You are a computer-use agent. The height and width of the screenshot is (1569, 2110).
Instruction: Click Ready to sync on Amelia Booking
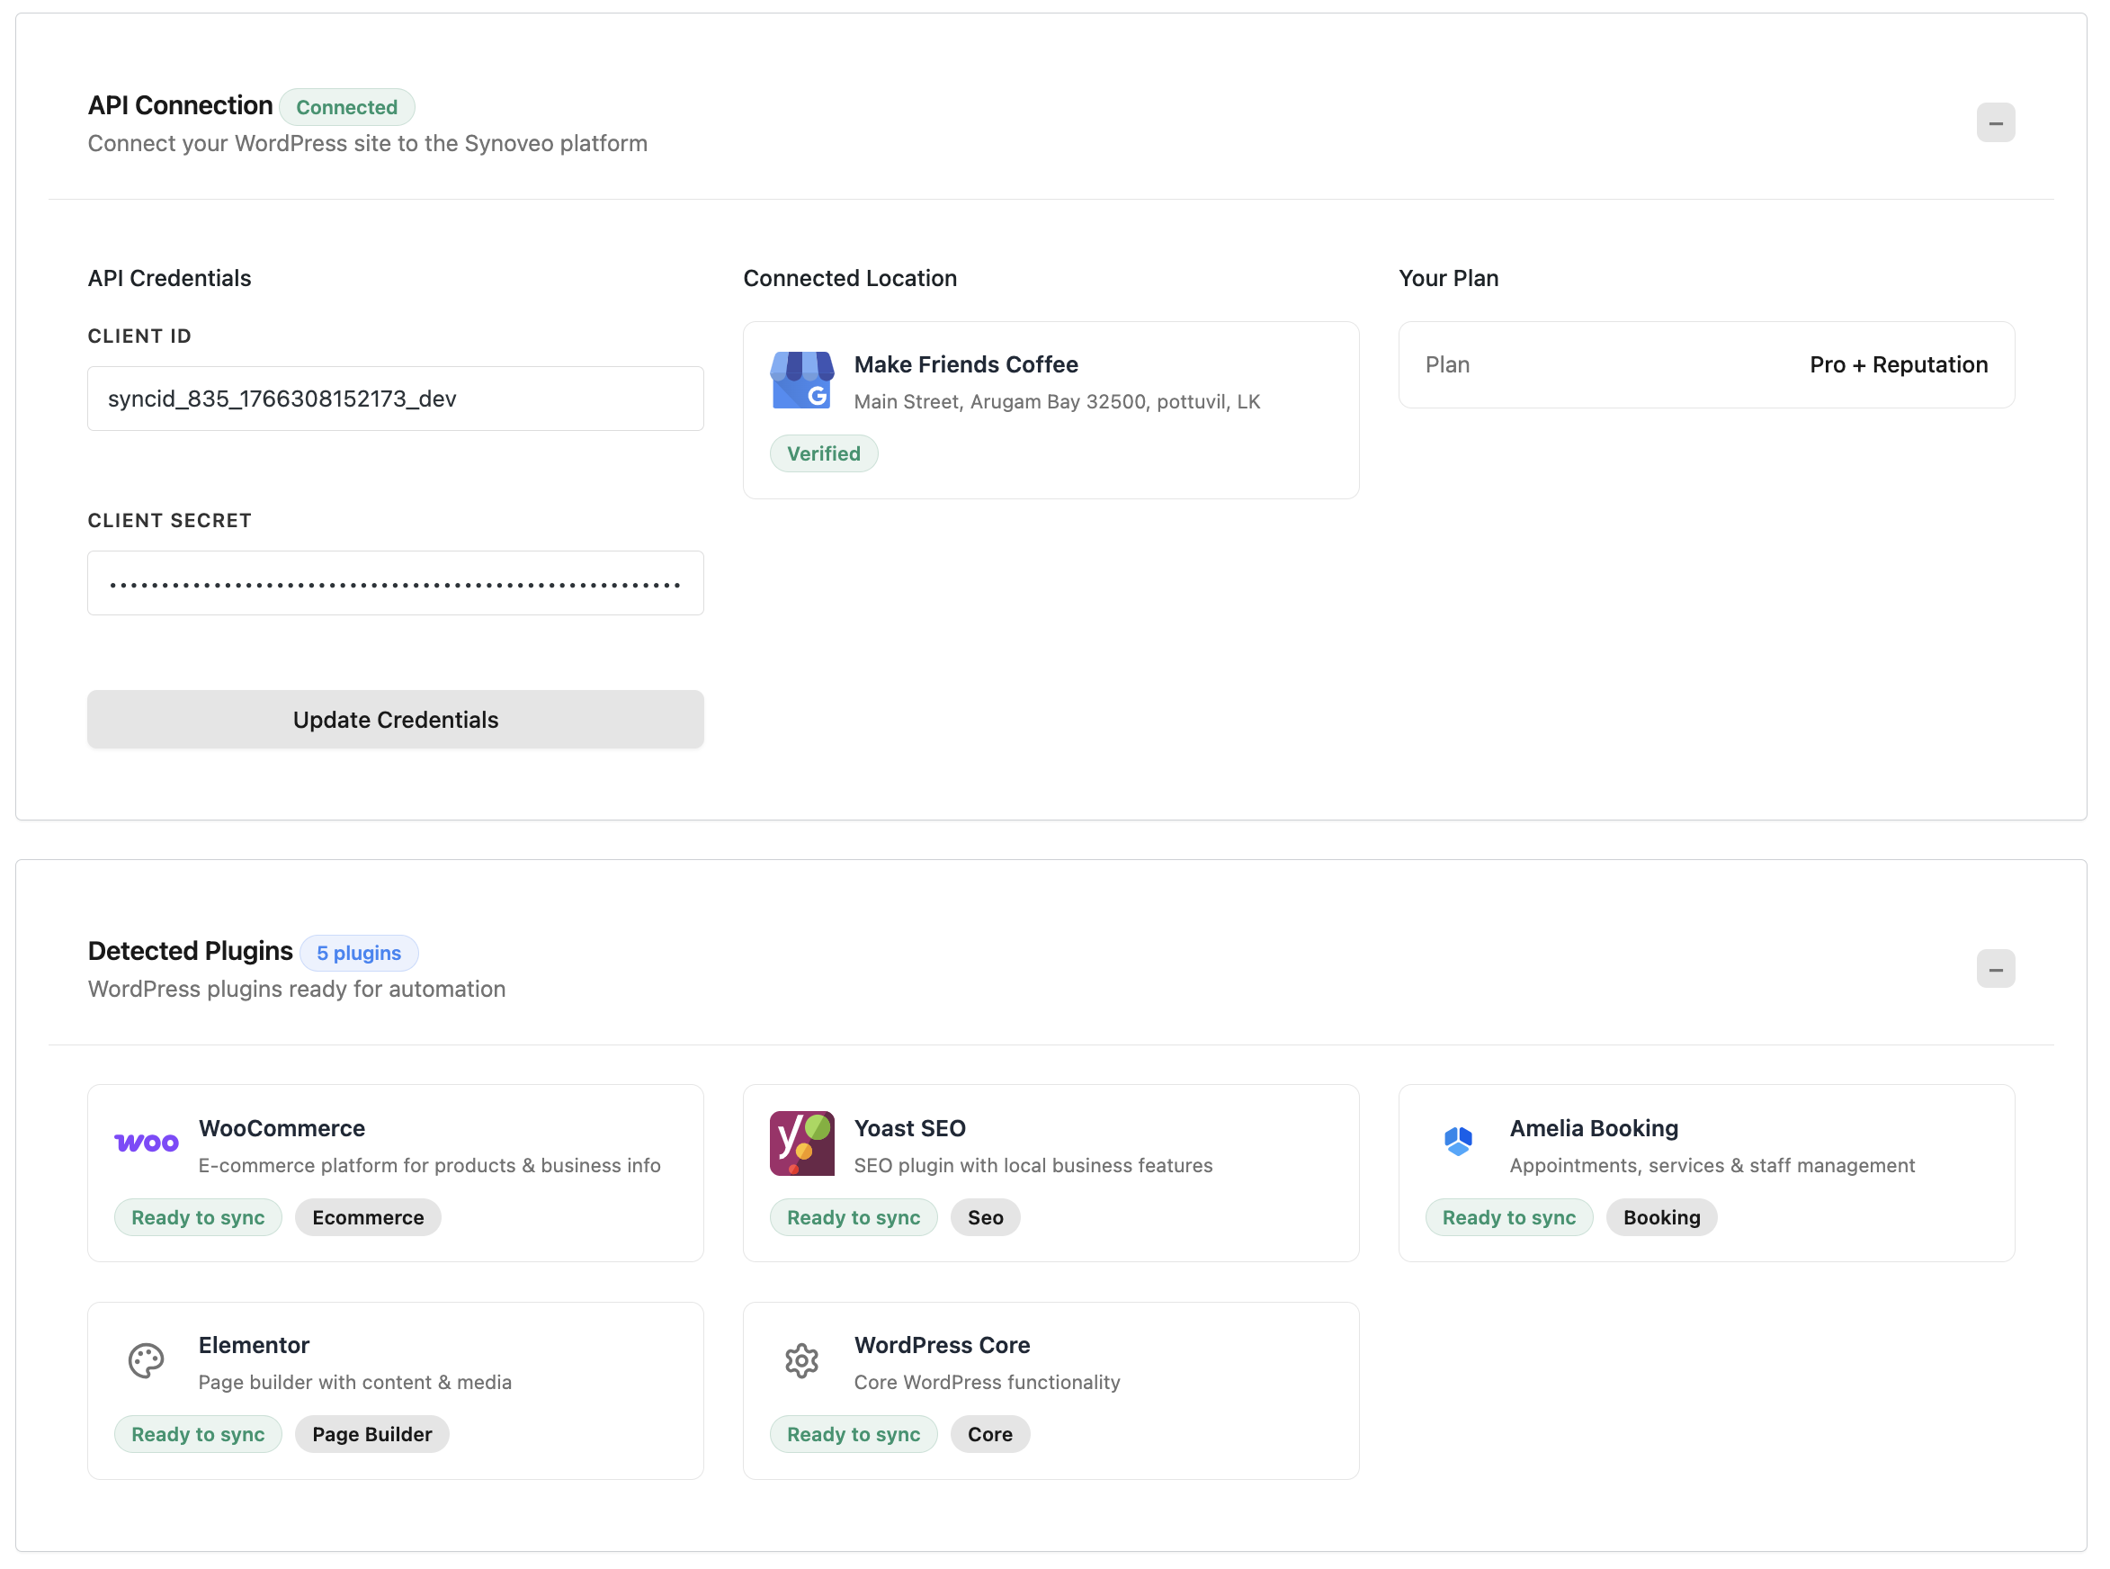[1508, 1218]
